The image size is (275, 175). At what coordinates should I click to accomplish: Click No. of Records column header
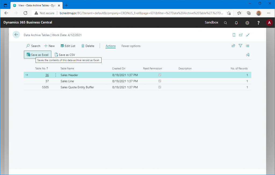point(239,69)
